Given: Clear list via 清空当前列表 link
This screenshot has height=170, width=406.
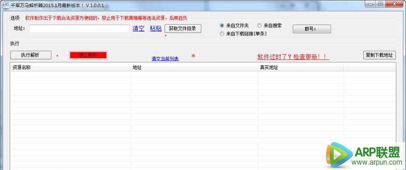Looking at the screenshot, I should click(x=165, y=59).
